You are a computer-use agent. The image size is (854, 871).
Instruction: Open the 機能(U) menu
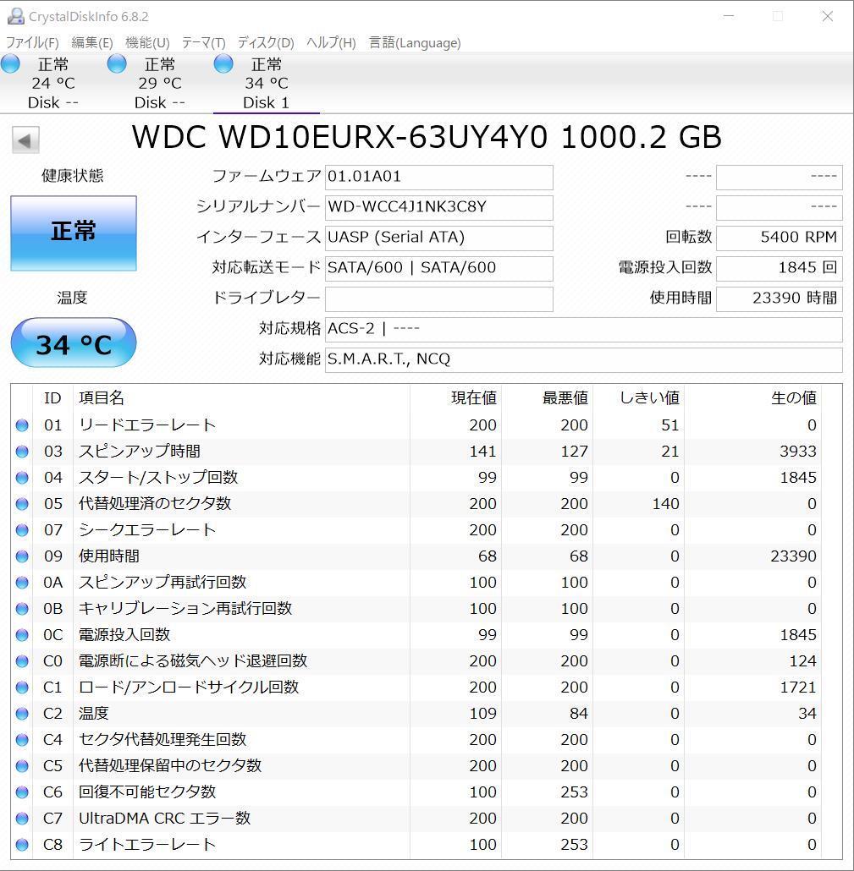147,43
